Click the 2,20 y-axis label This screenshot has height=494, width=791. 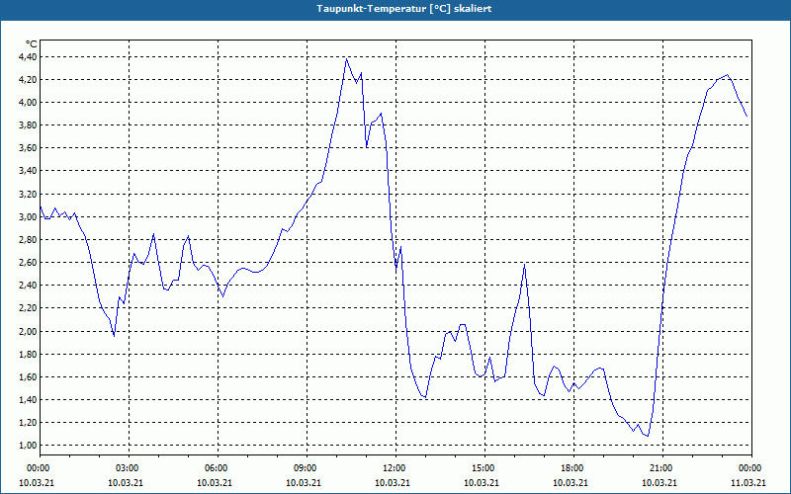28,308
